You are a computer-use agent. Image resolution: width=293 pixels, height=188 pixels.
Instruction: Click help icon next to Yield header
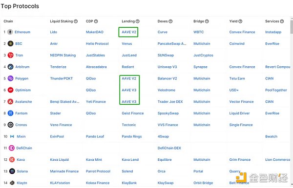point(240,21)
